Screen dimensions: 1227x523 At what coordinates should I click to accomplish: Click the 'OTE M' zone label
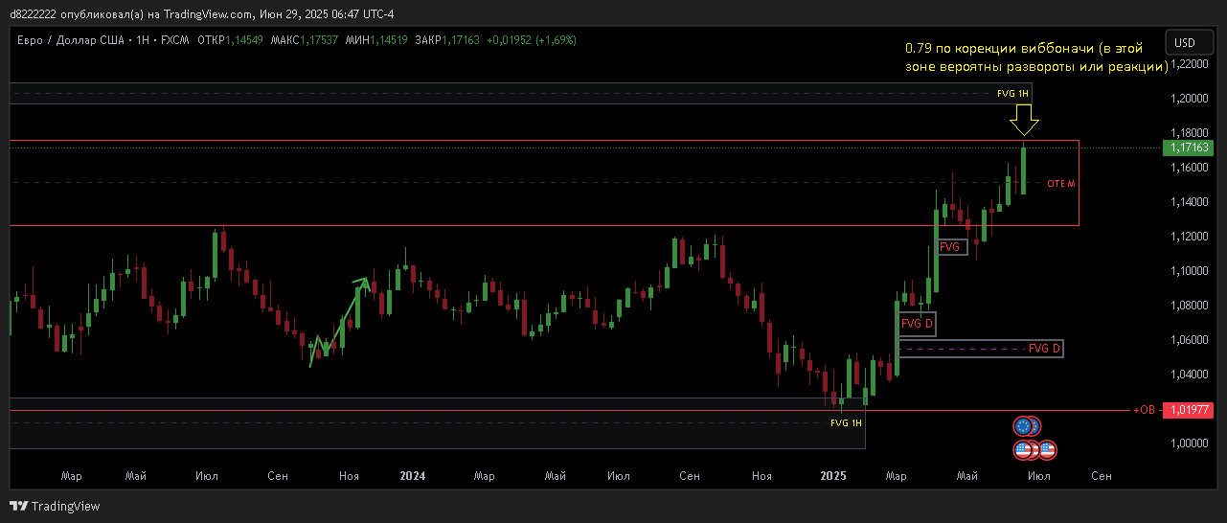(1061, 183)
